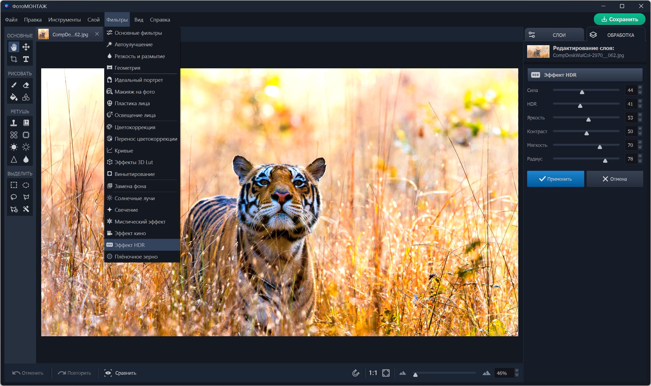Click the Применить button
The width and height of the screenshot is (651, 386).
pyautogui.click(x=555, y=179)
